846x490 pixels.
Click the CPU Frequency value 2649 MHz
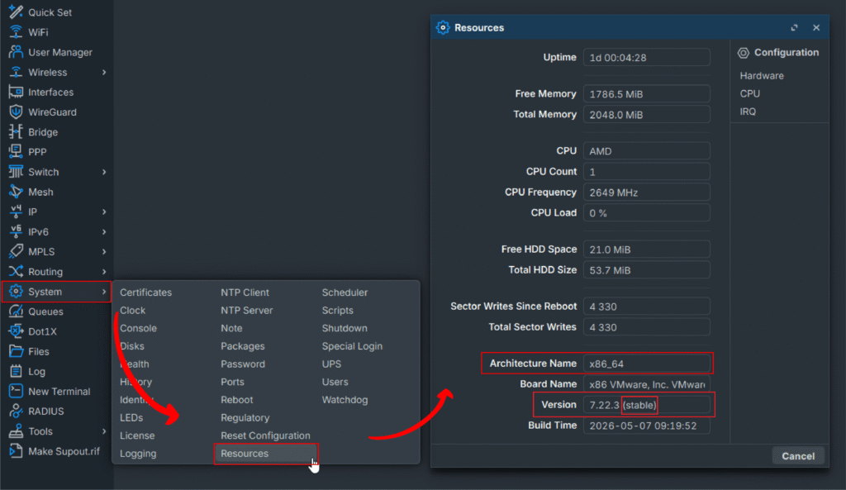646,192
